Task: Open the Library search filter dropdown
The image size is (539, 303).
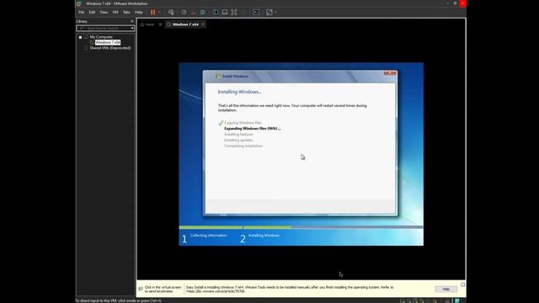Action: [132, 28]
